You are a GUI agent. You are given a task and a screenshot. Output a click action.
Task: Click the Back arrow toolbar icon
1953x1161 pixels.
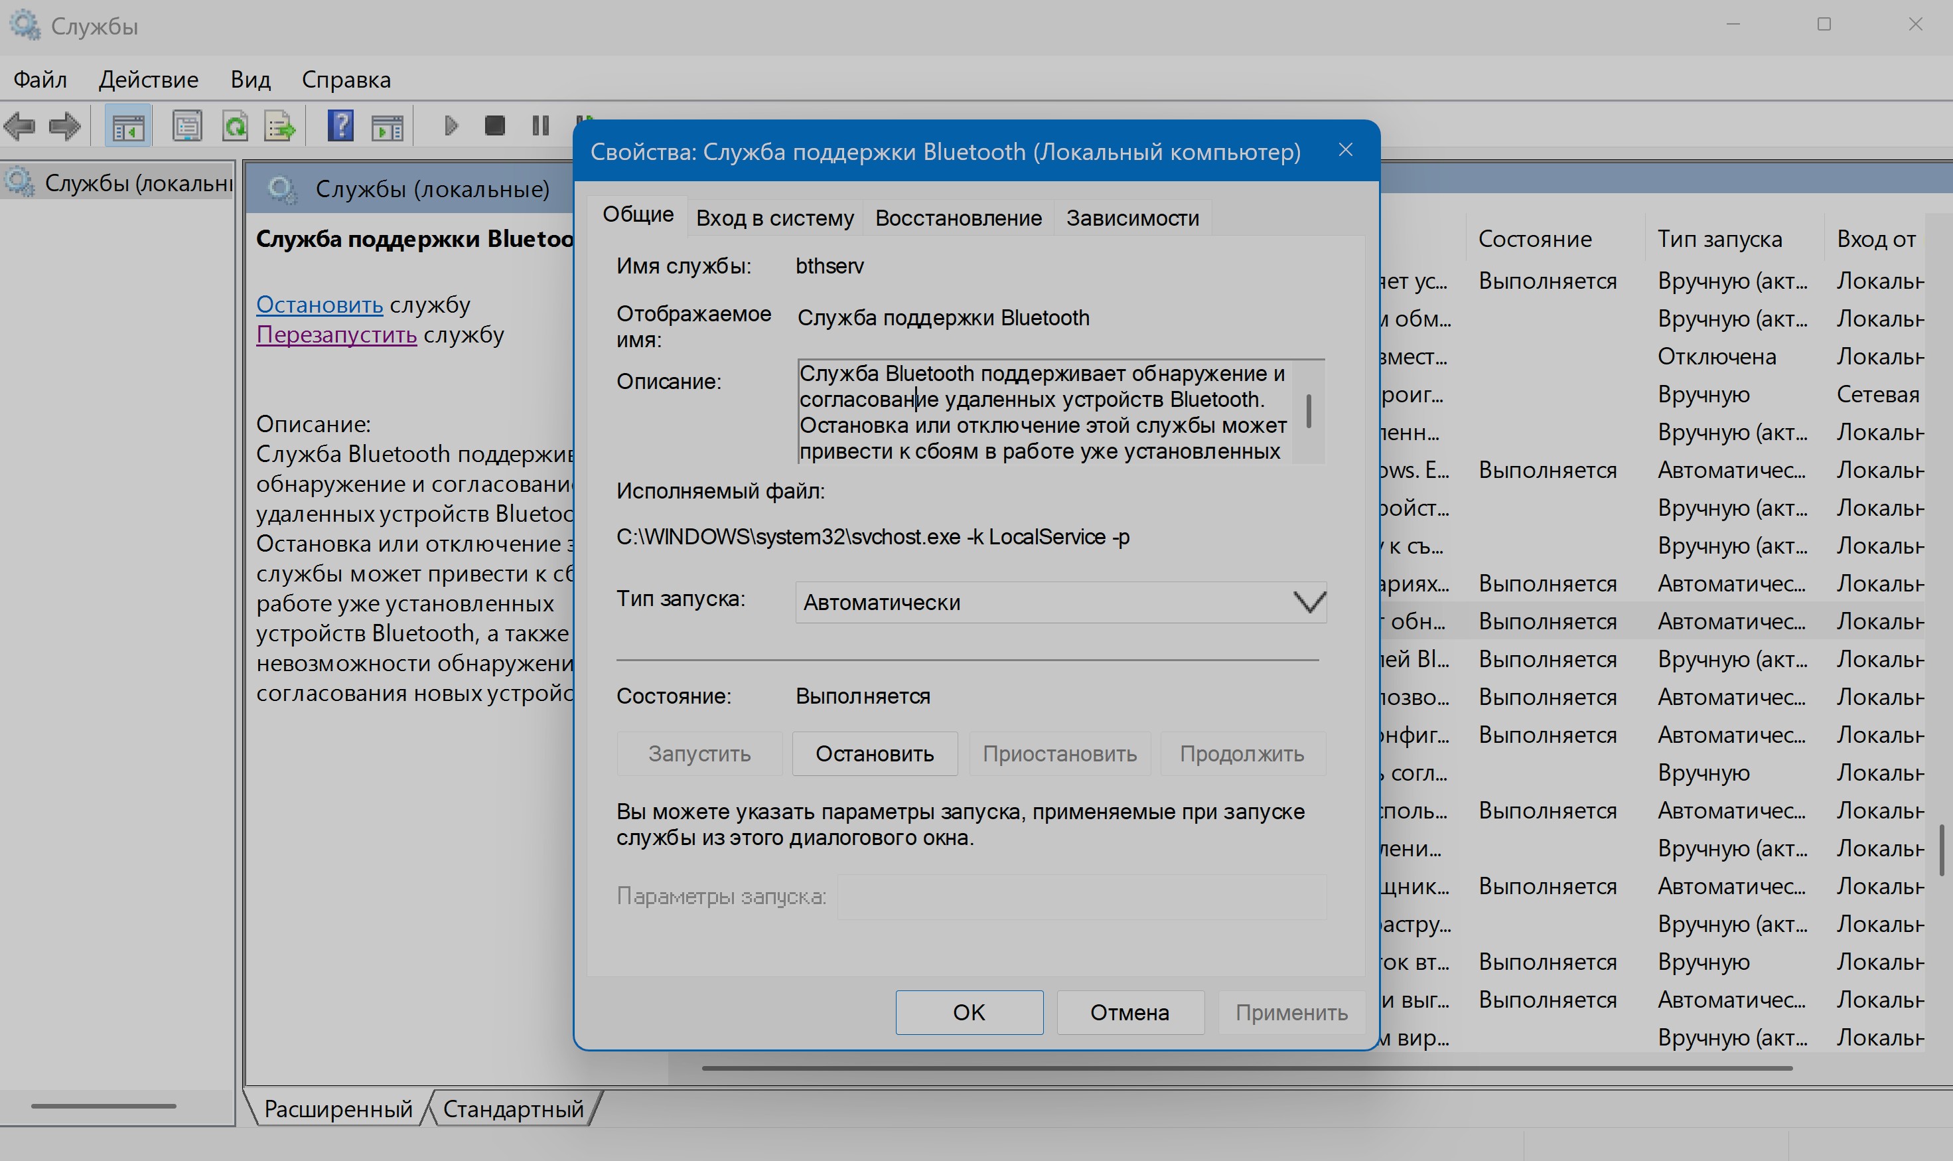click(x=19, y=126)
